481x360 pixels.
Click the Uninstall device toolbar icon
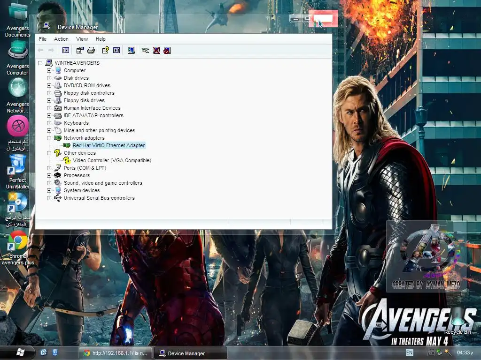tap(156, 50)
